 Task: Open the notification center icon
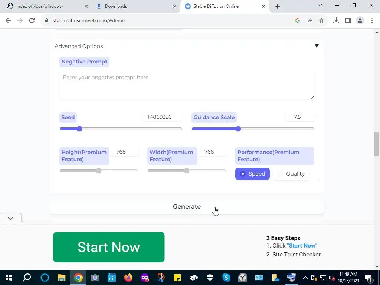[368, 278]
